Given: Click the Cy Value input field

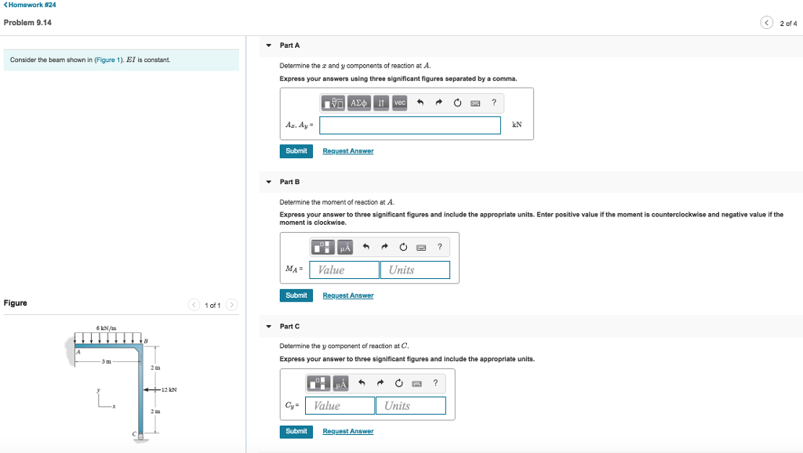Looking at the screenshot, I should point(340,405).
